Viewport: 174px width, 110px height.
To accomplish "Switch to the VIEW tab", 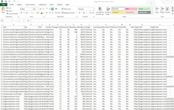I will coord(67,5).
